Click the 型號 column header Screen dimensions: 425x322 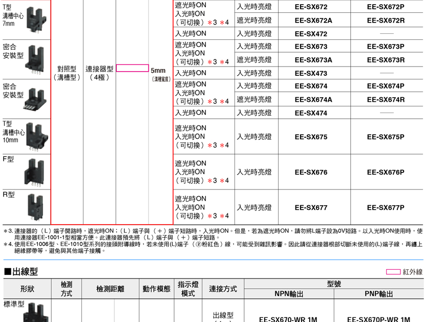pos(334,284)
